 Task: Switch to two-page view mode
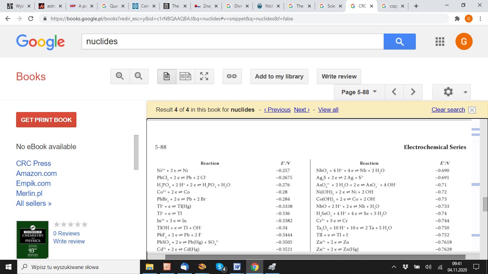pyautogui.click(x=185, y=76)
